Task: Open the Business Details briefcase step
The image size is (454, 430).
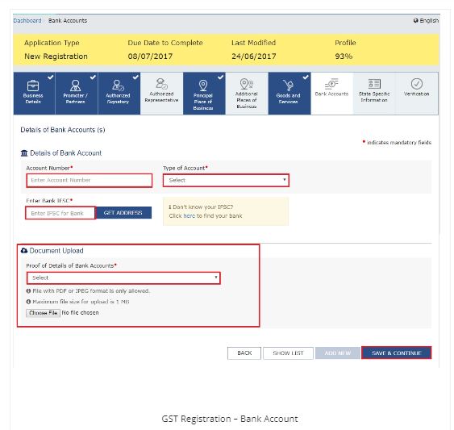Action: tap(34, 94)
